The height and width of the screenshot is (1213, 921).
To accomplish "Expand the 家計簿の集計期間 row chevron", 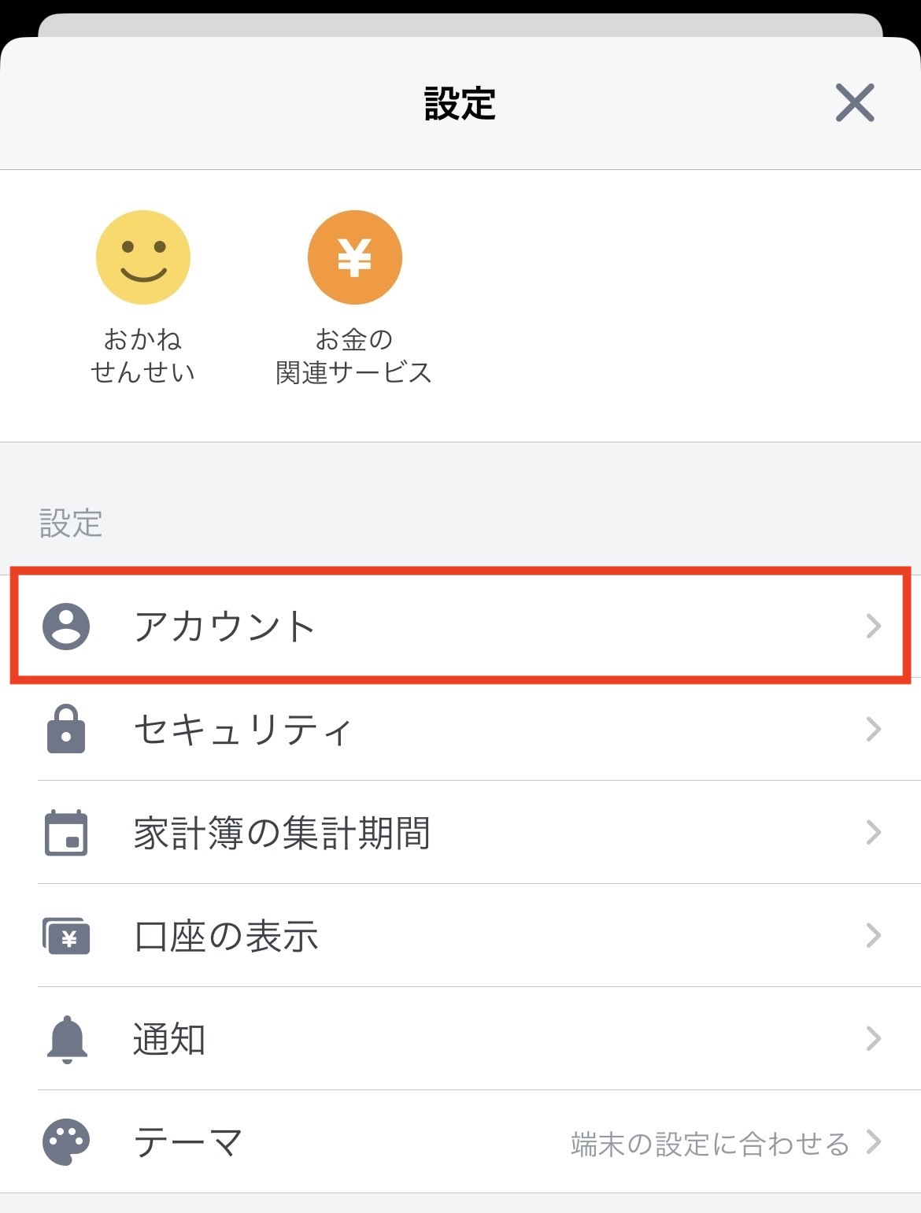I will pyautogui.click(x=873, y=832).
